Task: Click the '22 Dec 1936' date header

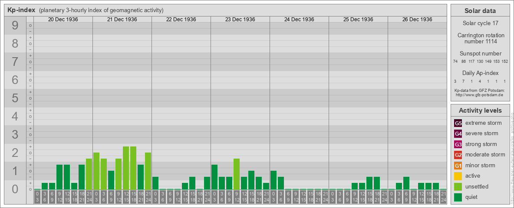Action: (181, 19)
